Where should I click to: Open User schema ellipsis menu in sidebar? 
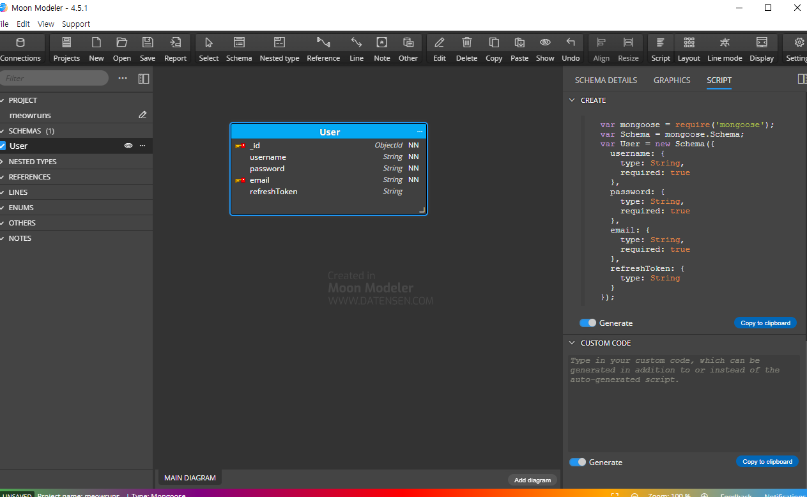click(142, 146)
